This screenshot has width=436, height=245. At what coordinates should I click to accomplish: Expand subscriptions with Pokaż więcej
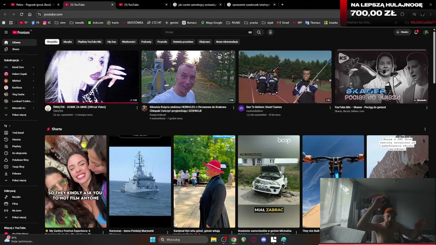click(19, 115)
